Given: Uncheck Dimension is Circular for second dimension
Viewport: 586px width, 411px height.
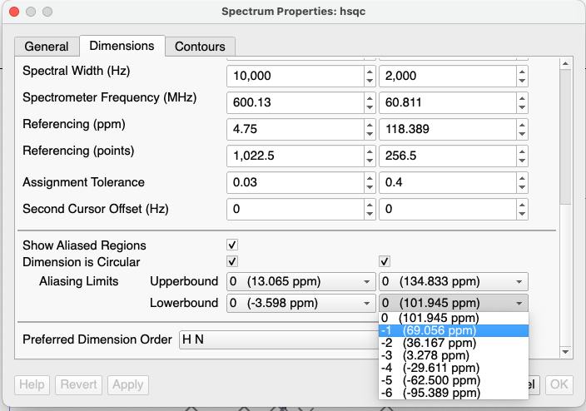Looking at the screenshot, I should 385,261.
